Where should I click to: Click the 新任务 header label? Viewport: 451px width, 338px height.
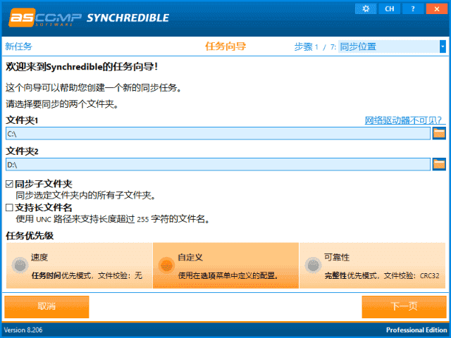click(19, 46)
